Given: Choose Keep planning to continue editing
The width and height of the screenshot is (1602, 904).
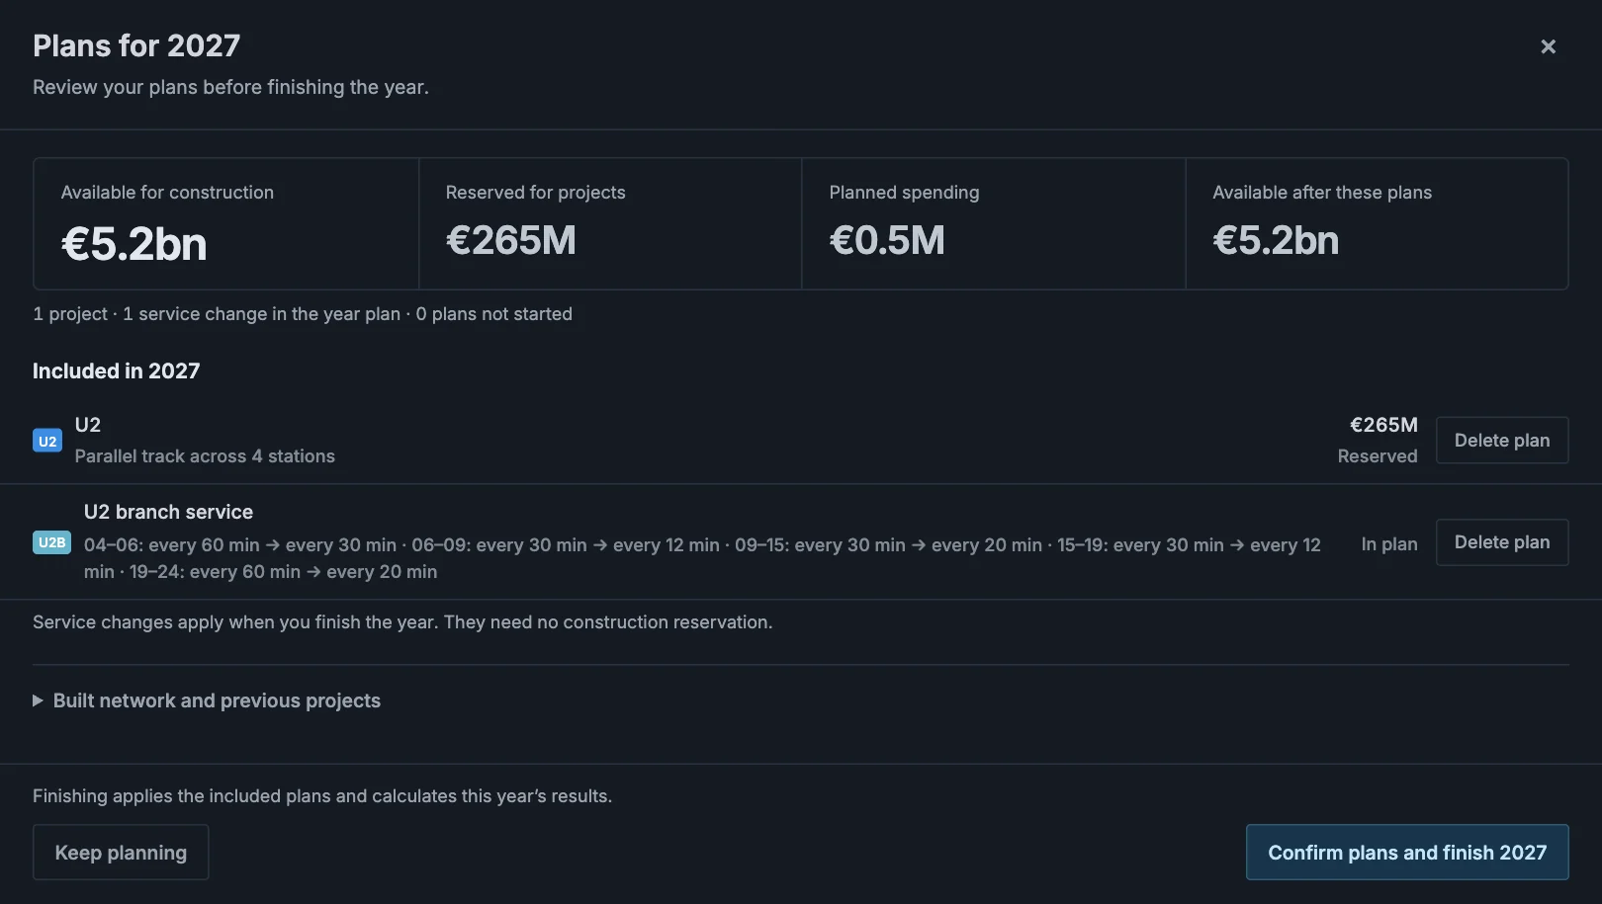Looking at the screenshot, I should tap(121, 853).
